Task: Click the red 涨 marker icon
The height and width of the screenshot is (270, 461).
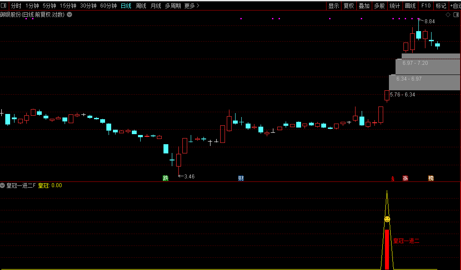Action: point(406,178)
